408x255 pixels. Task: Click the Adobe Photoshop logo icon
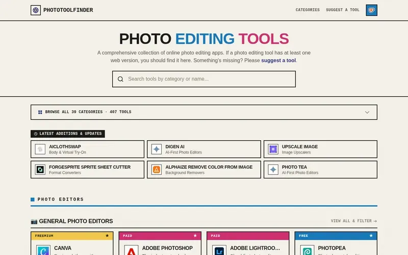coord(131,250)
